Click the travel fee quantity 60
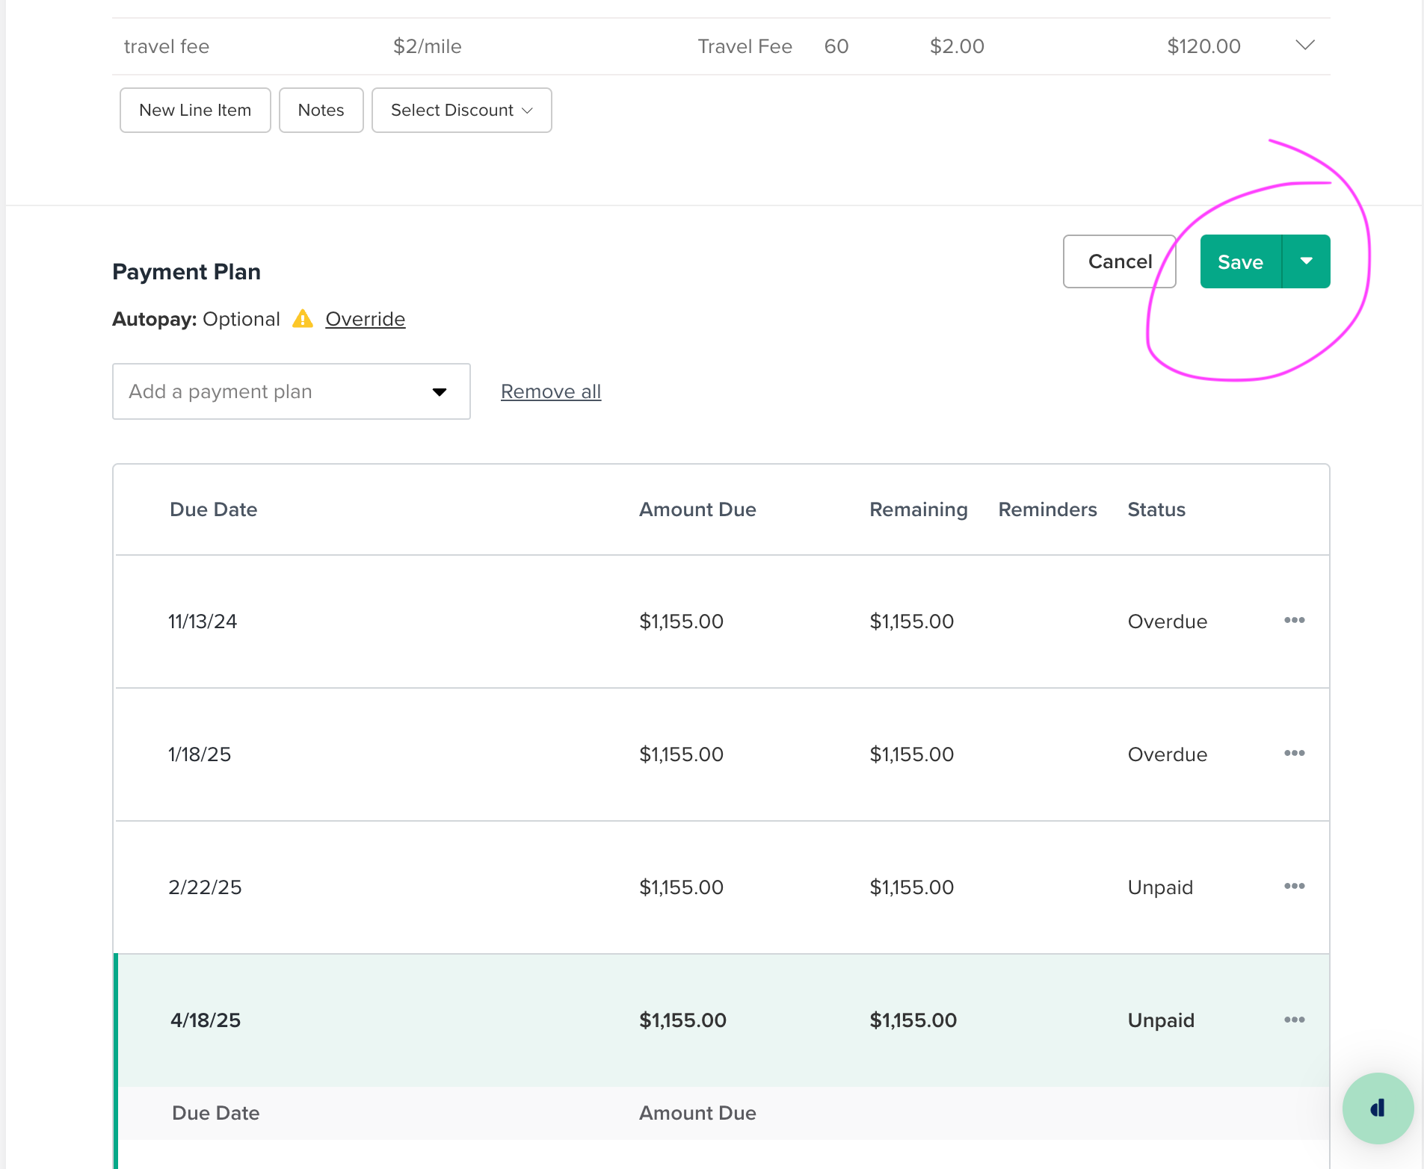 [x=836, y=46]
